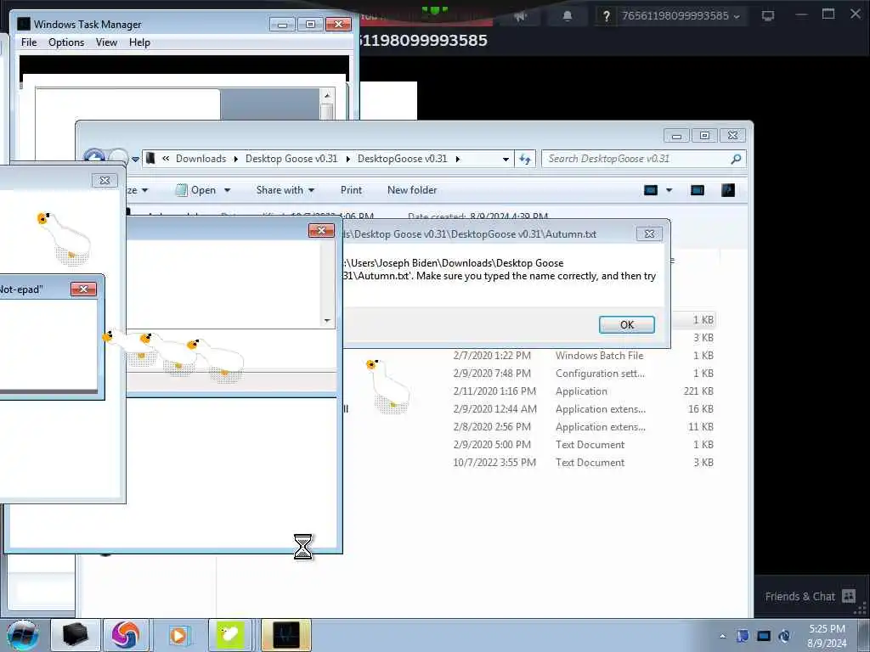Click the change view icon
The image size is (870, 652).
pos(651,191)
